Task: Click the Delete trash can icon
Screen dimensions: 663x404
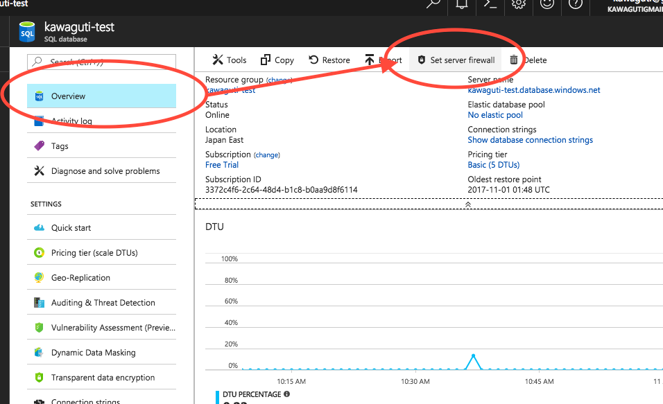Action: (513, 60)
